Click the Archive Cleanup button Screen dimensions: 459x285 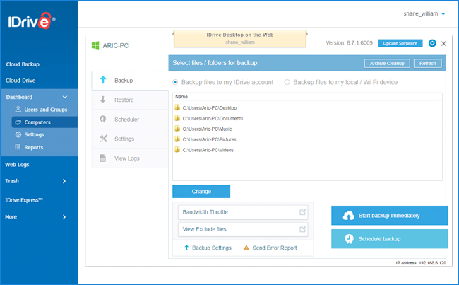[x=387, y=64]
